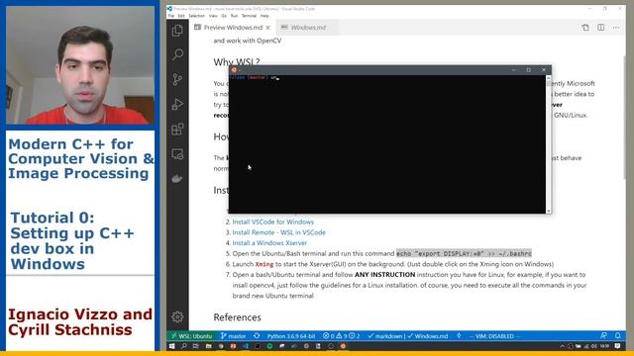Click the echo export DISPLAY command code

(x=464, y=253)
